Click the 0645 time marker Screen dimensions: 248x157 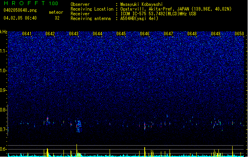tap(121, 34)
